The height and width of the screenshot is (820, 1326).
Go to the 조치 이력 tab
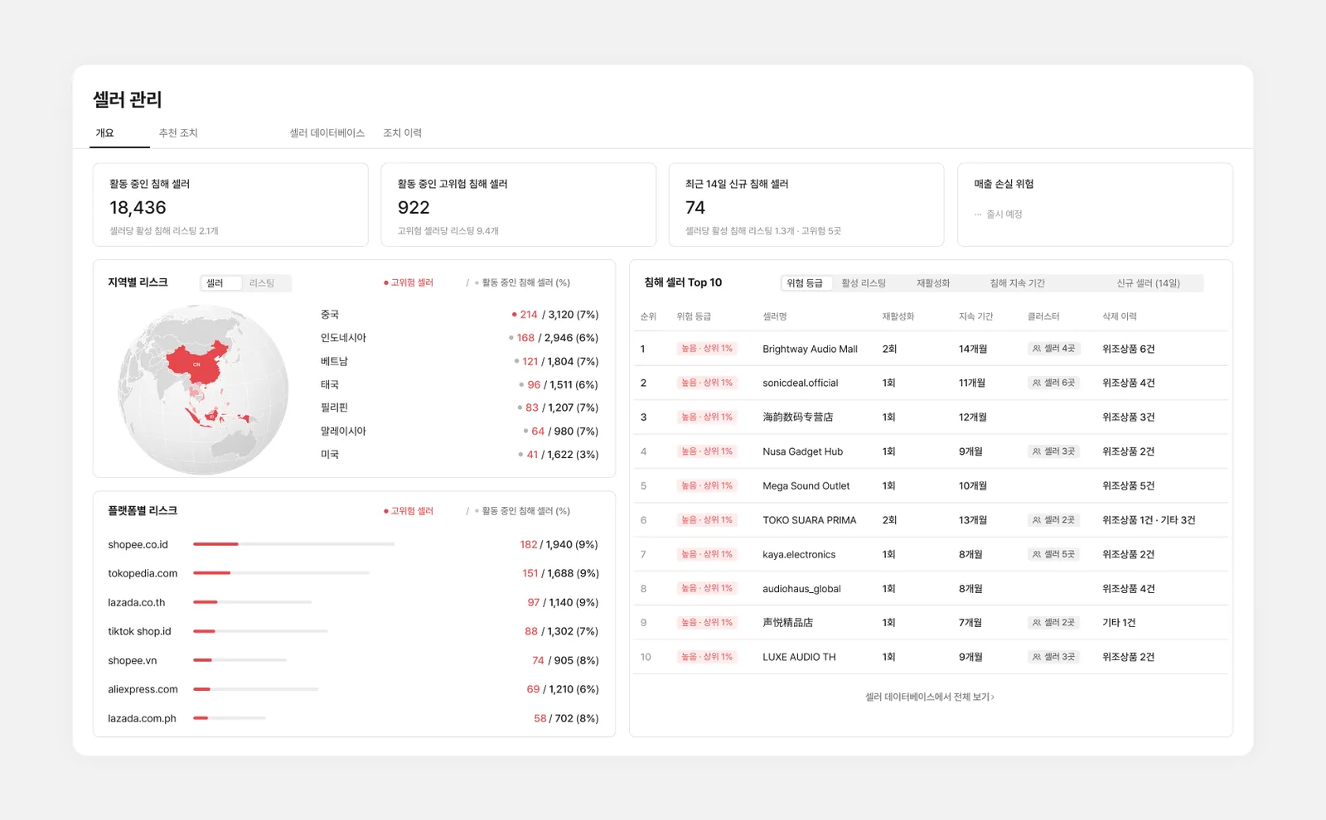pyautogui.click(x=402, y=133)
